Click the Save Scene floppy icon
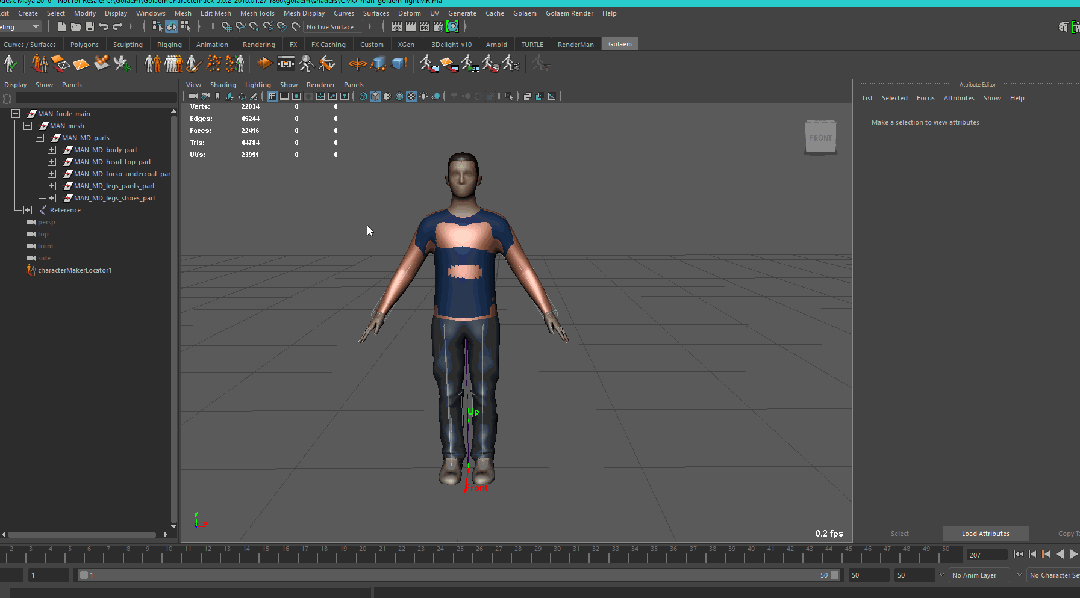Image resolution: width=1080 pixels, height=598 pixels. [x=90, y=26]
